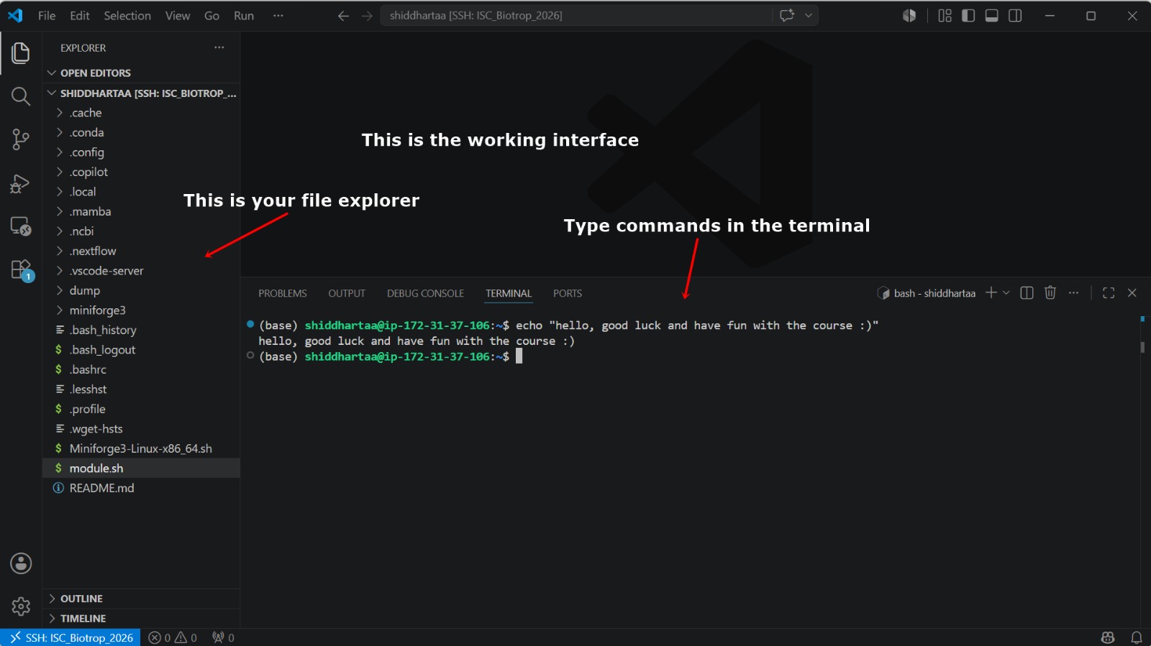
Task: Open errors and warnings status item
Action: coord(173,637)
